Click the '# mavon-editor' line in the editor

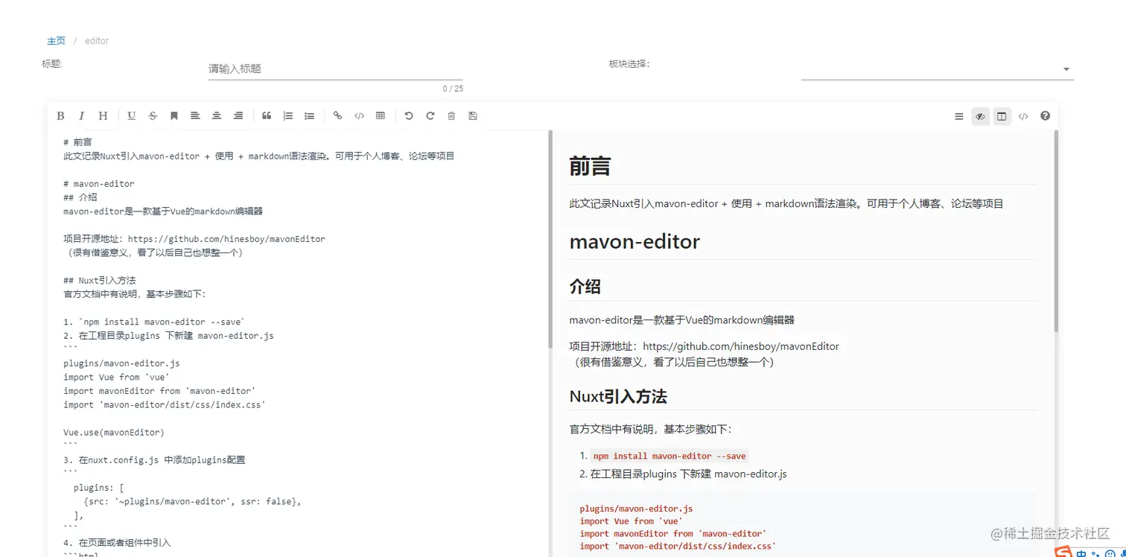(x=99, y=184)
